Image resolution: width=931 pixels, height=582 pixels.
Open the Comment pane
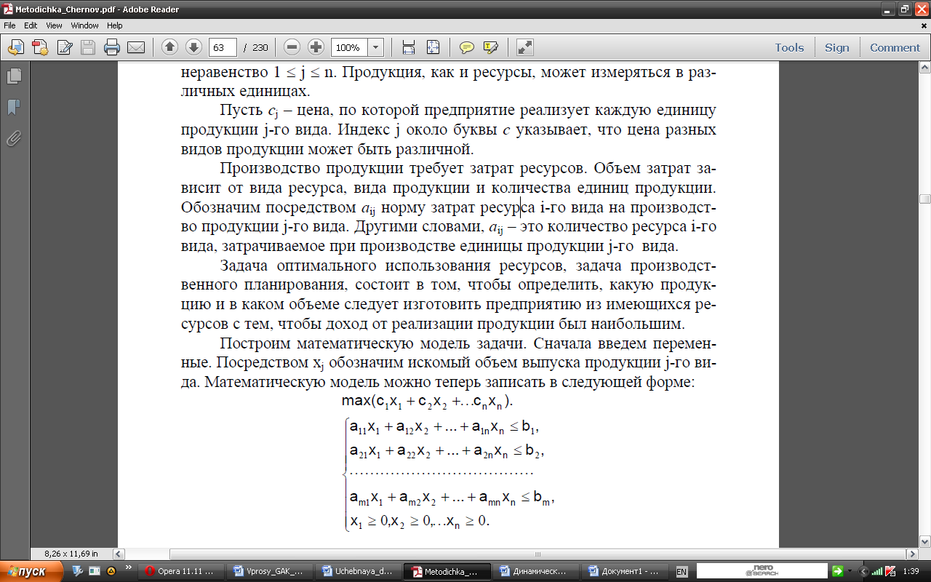pos(895,47)
